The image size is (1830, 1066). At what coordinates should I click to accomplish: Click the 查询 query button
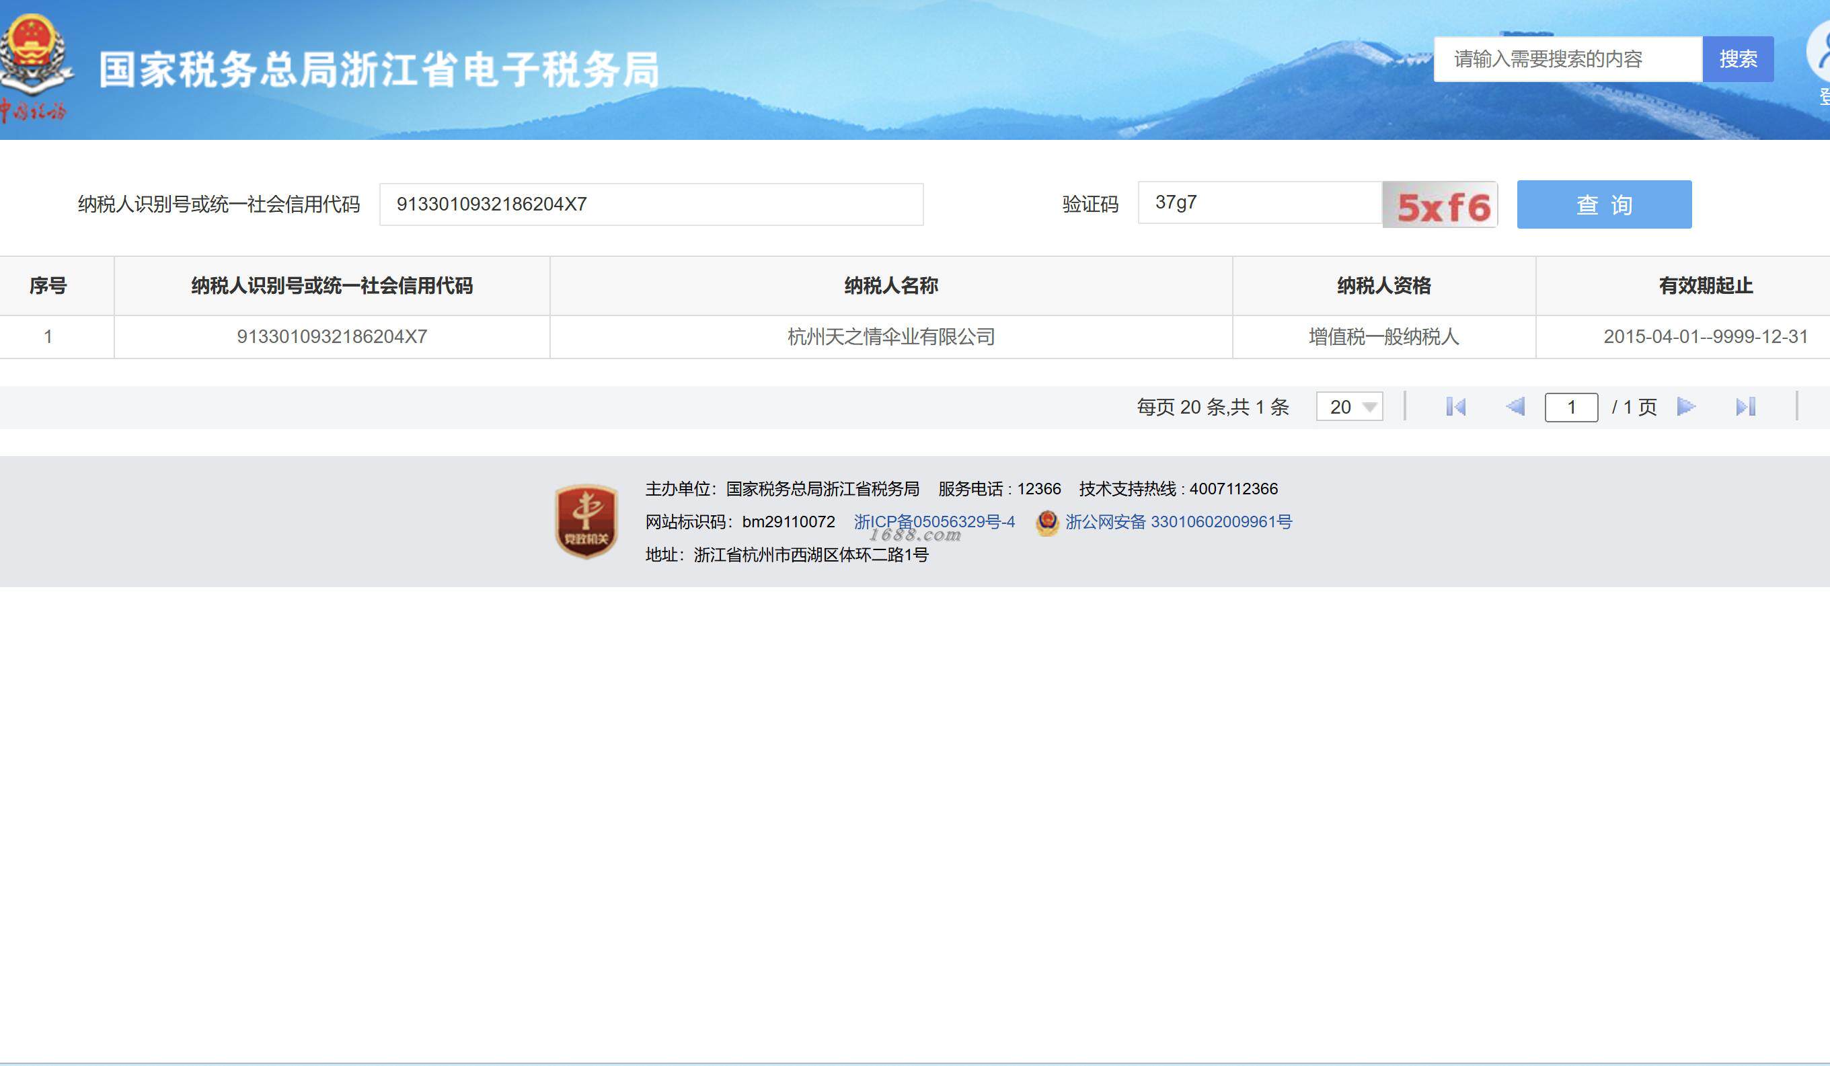(1603, 204)
